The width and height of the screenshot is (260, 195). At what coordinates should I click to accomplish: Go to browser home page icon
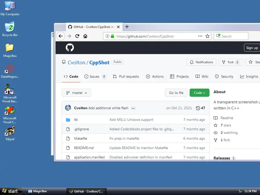click(x=85, y=36)
